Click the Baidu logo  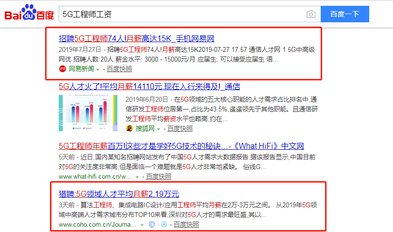click(29, 13)
